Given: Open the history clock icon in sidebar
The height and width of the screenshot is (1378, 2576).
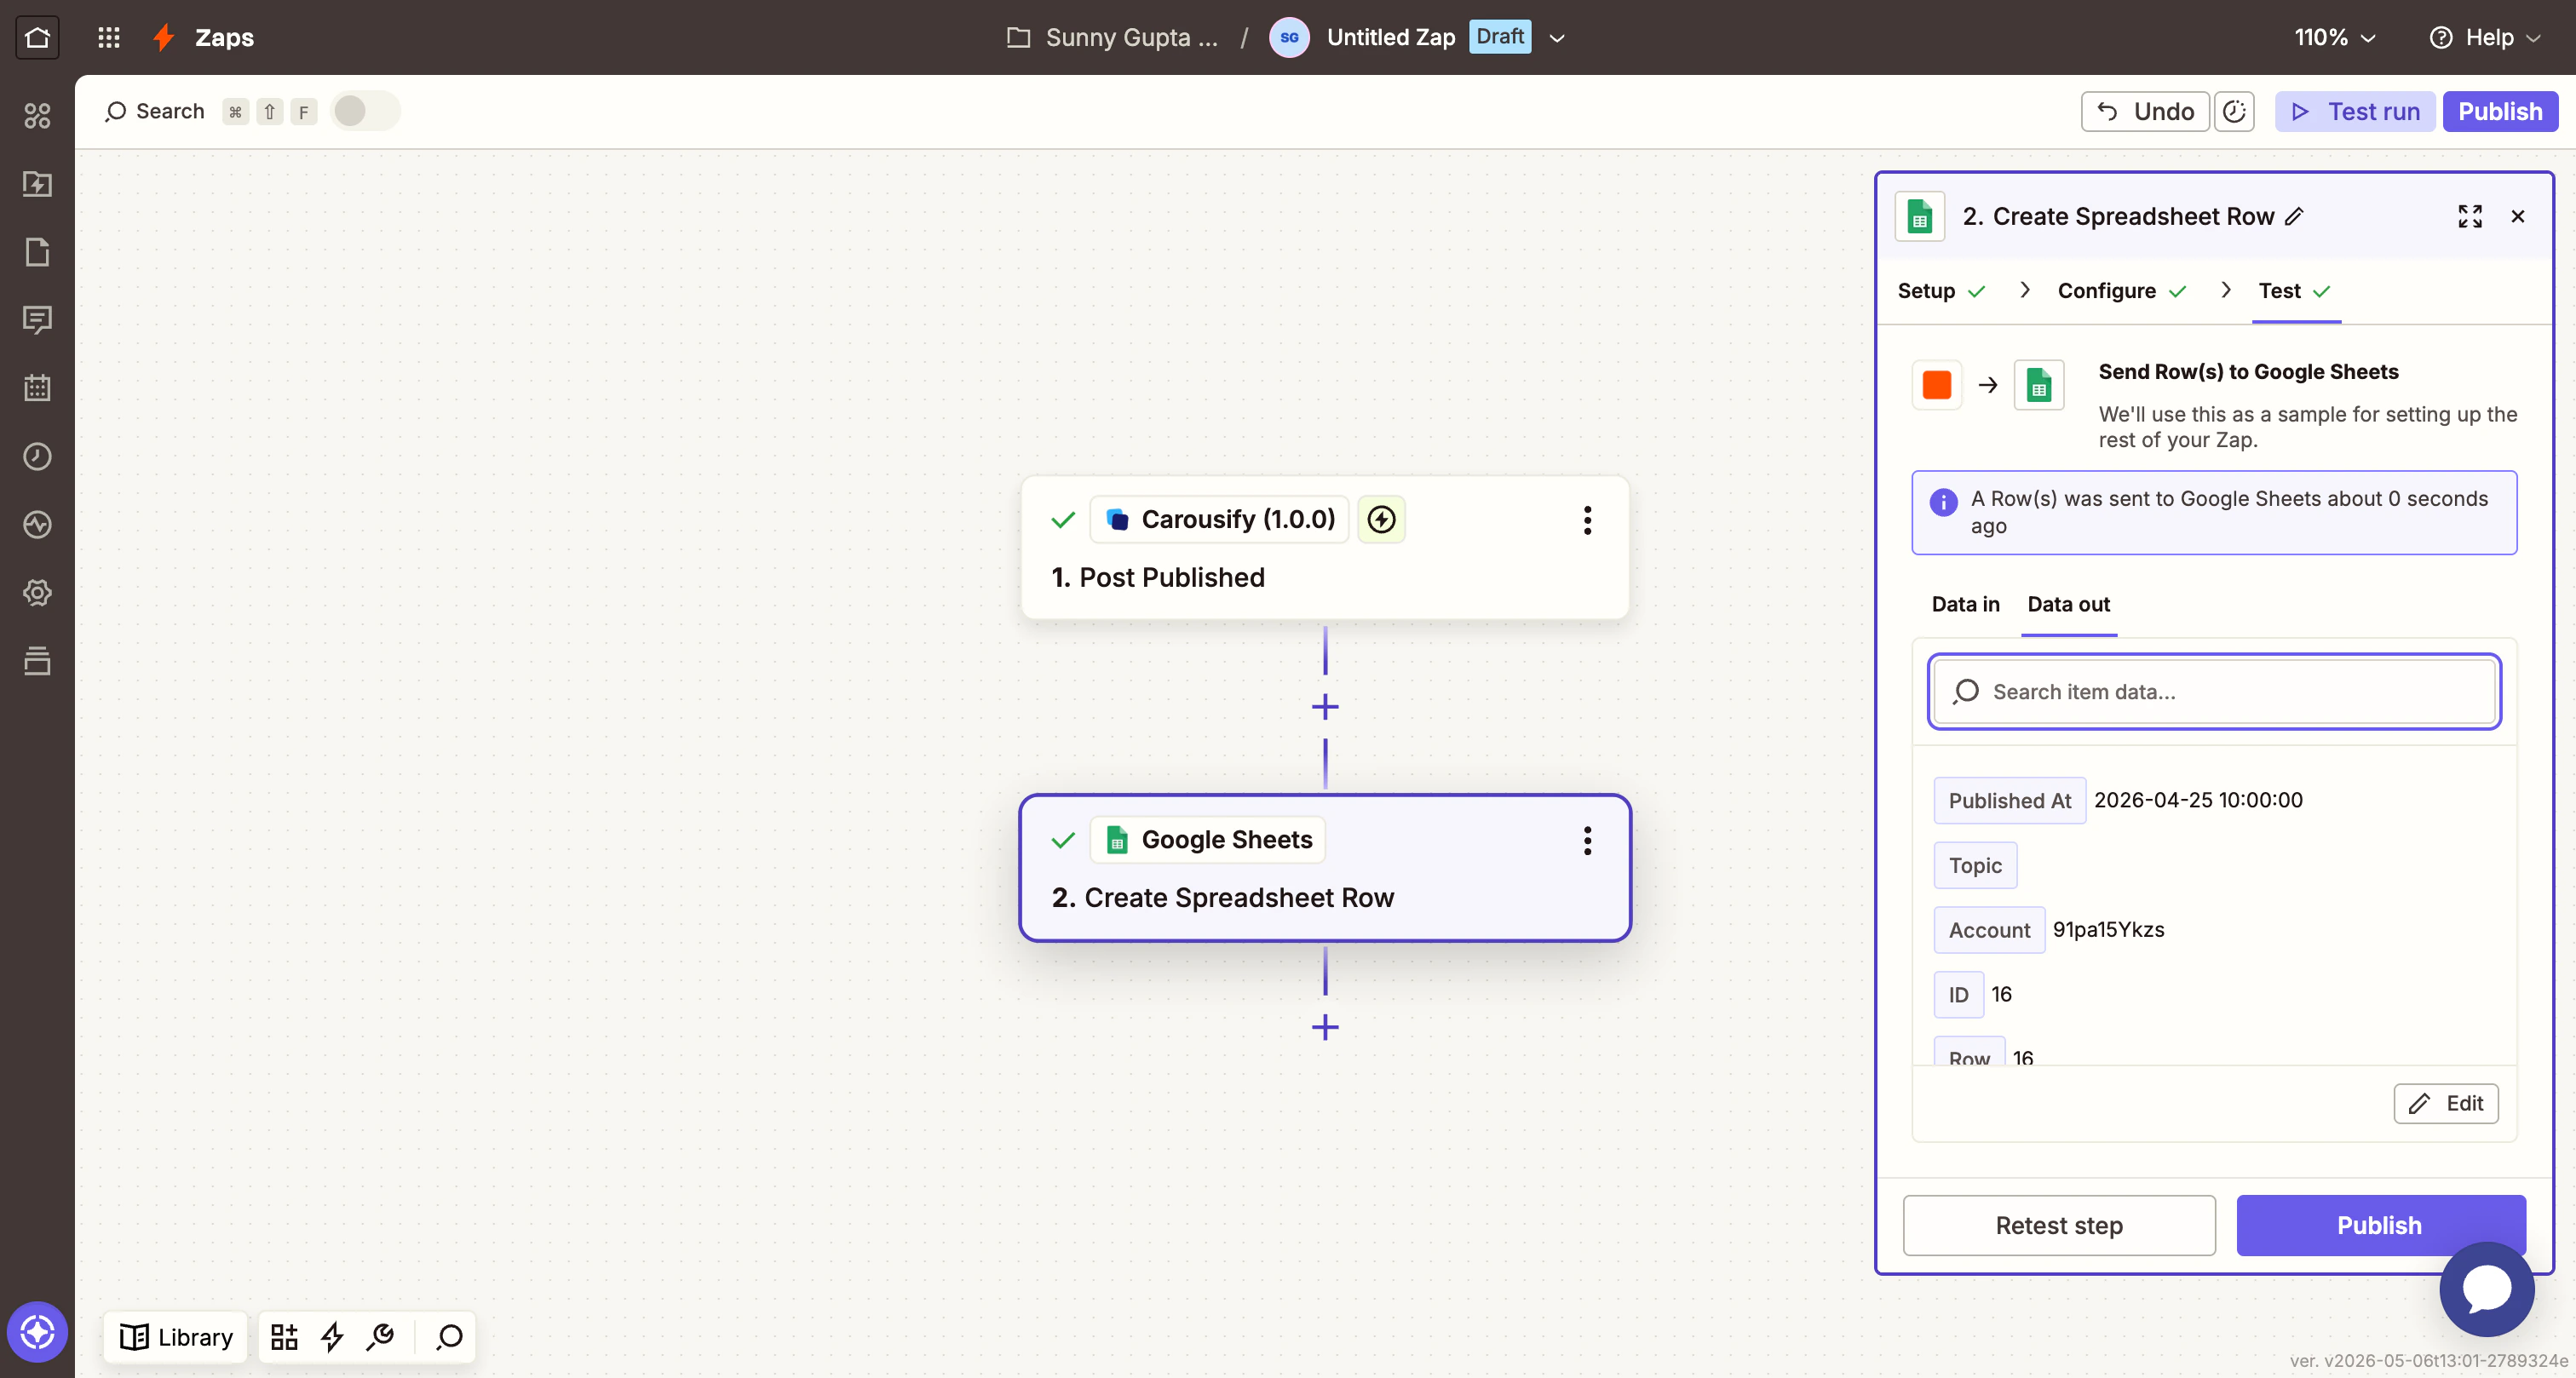Looking at the screenshot, I should 37,456.
